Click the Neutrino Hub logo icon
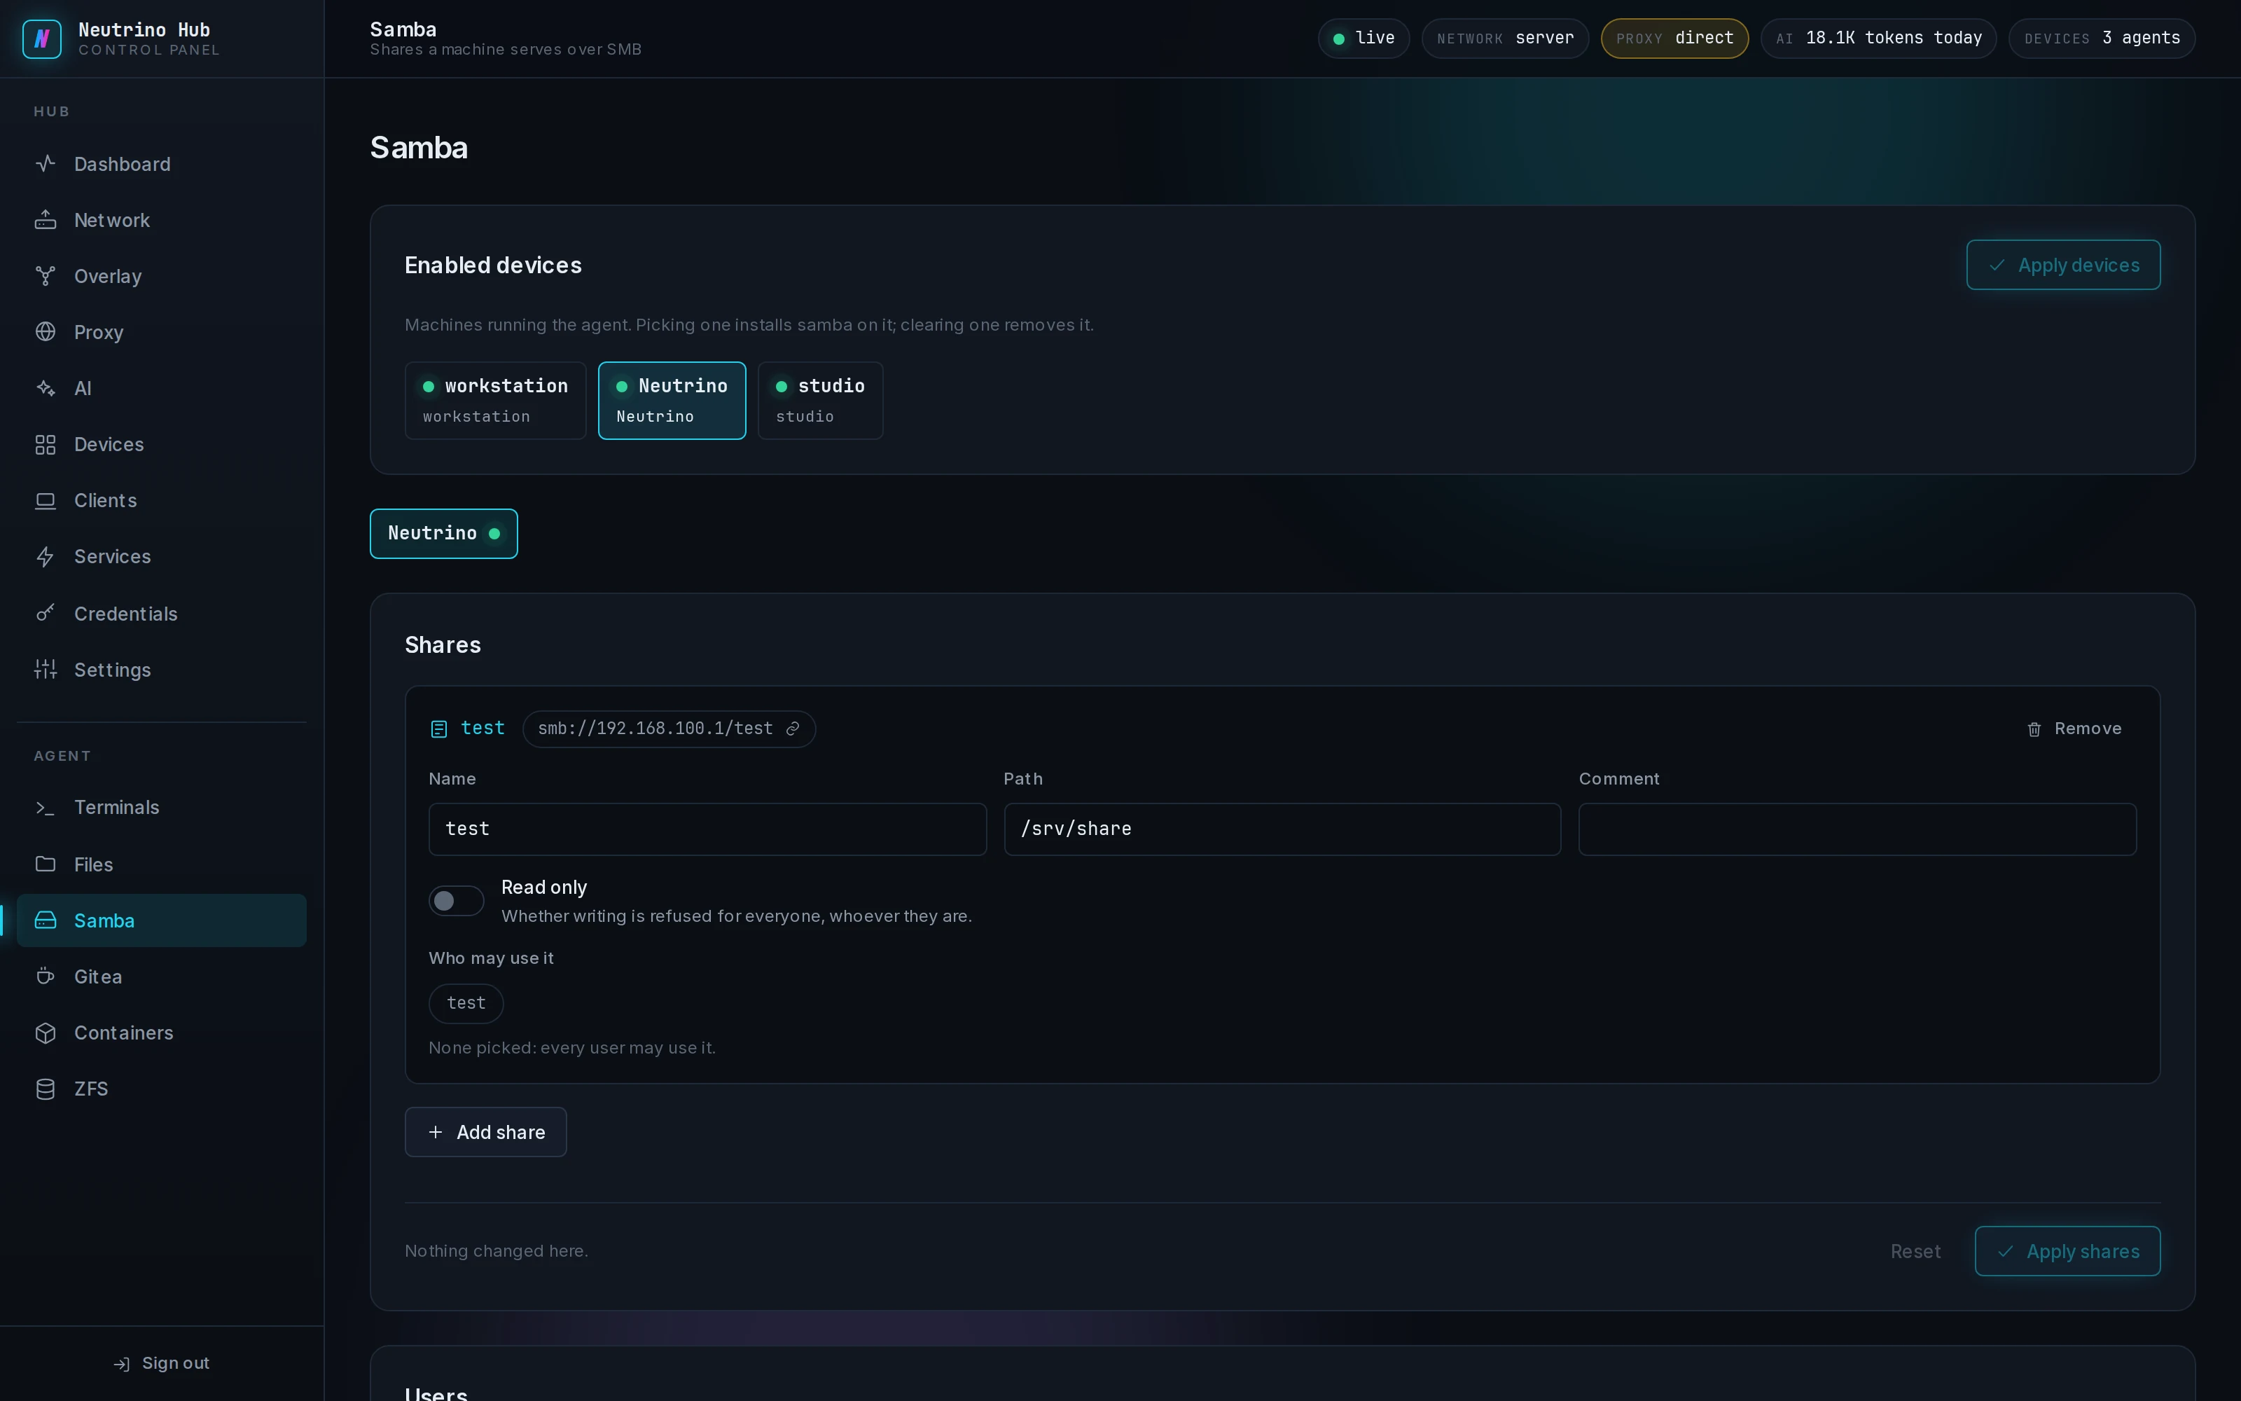 coord(42,39)
